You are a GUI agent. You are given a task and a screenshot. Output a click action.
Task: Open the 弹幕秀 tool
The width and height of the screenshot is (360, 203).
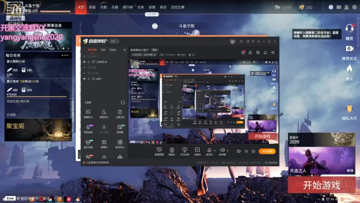tap(104, 144)
